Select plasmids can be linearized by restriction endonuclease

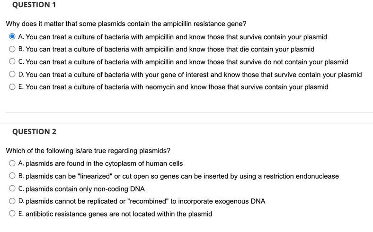(12, 176)
